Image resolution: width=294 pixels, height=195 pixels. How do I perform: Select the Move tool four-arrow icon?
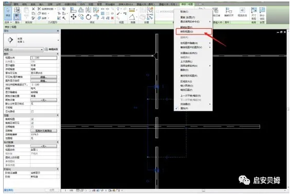[73, 17]
